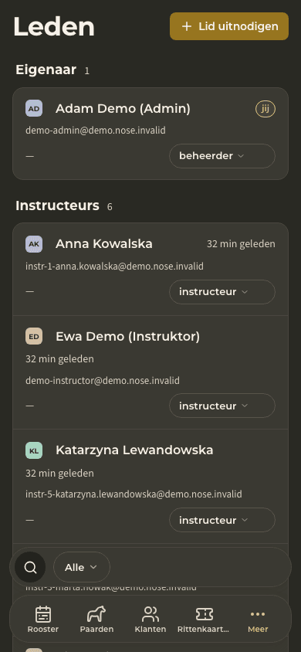This screenshot has width=301, height=652.
Task: Click the demo-admin@demo.nose.invalid email
Action: coord(96,131)
